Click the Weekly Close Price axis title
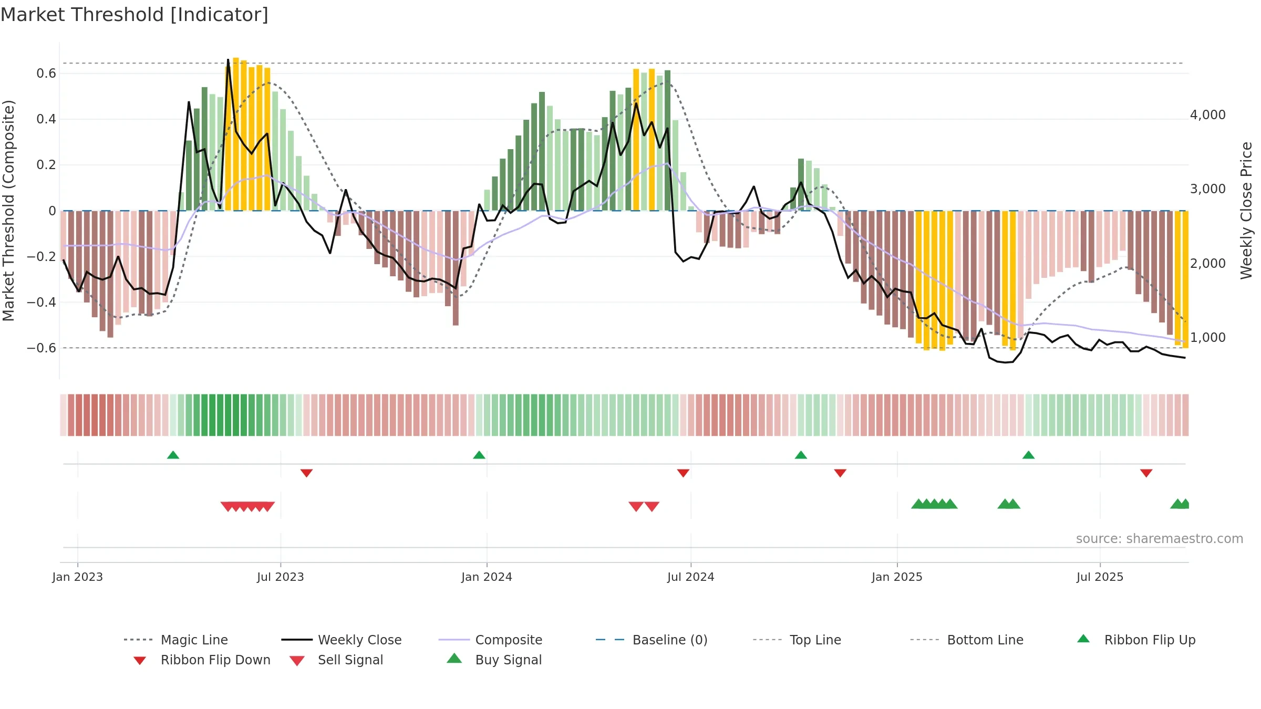1261x709 pixels. [1246, 210]
